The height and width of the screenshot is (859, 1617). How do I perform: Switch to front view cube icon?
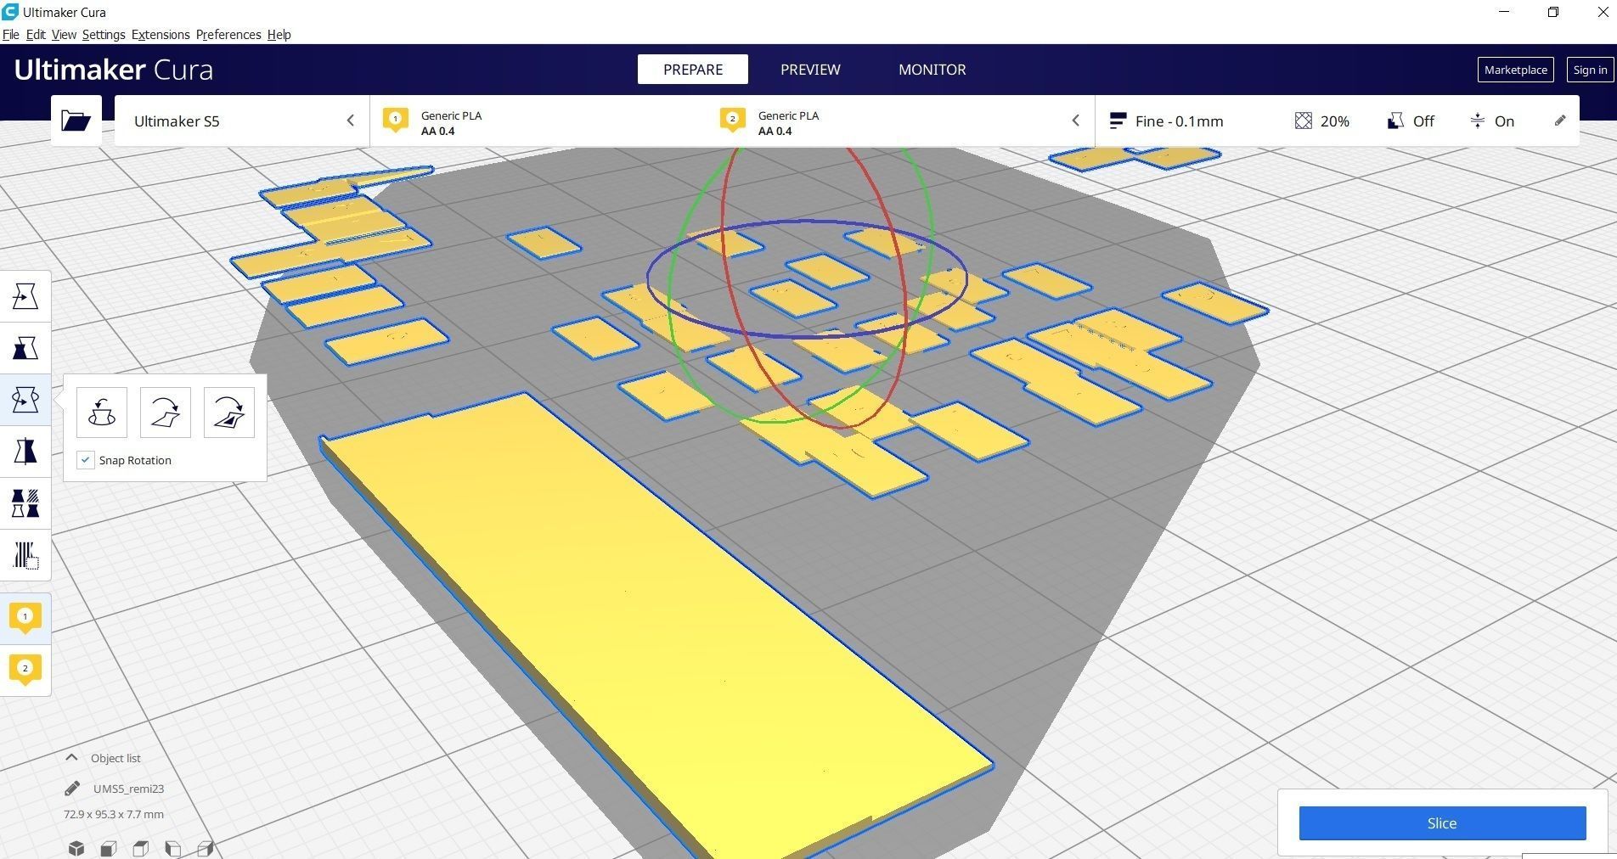[108, 848]
